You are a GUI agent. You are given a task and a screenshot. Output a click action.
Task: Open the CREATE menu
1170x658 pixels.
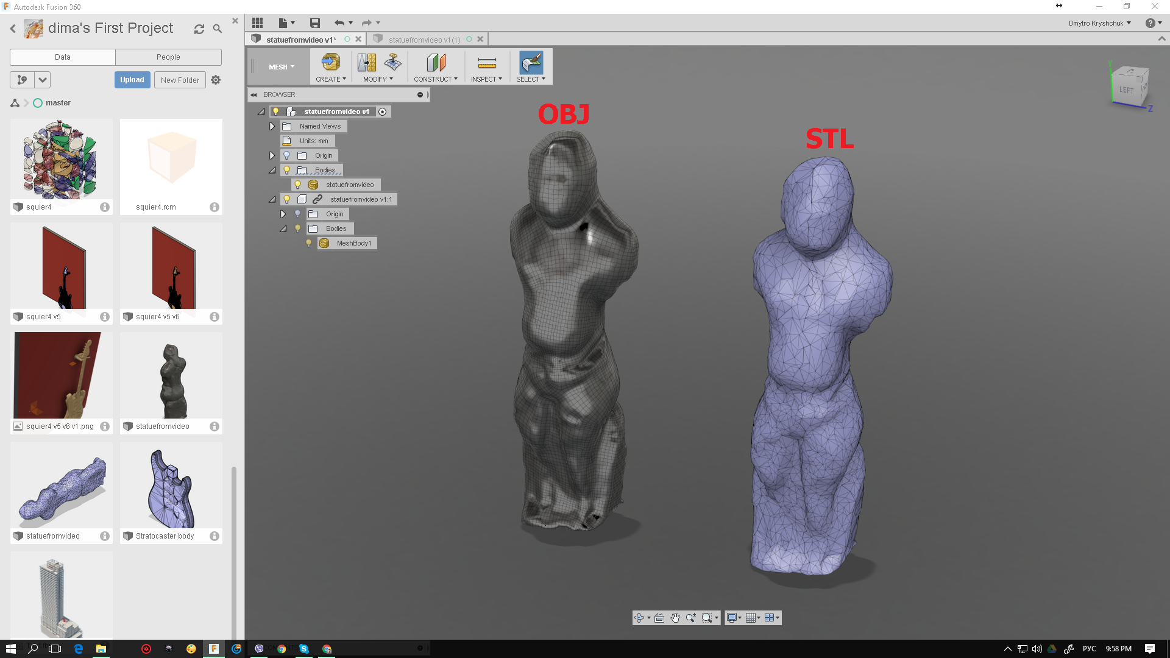pos(331,79)
